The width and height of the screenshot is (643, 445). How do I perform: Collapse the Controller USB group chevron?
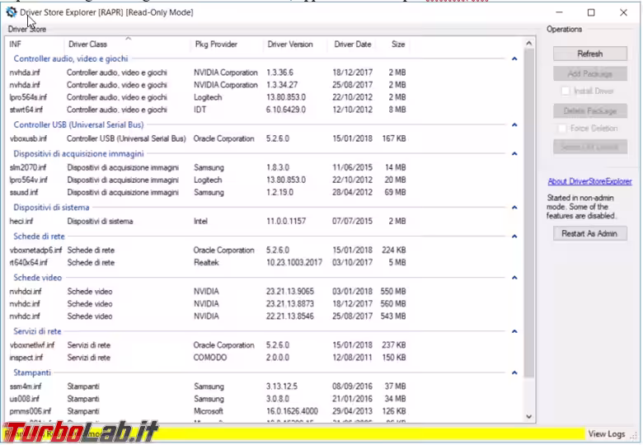(x=514, y=125)
